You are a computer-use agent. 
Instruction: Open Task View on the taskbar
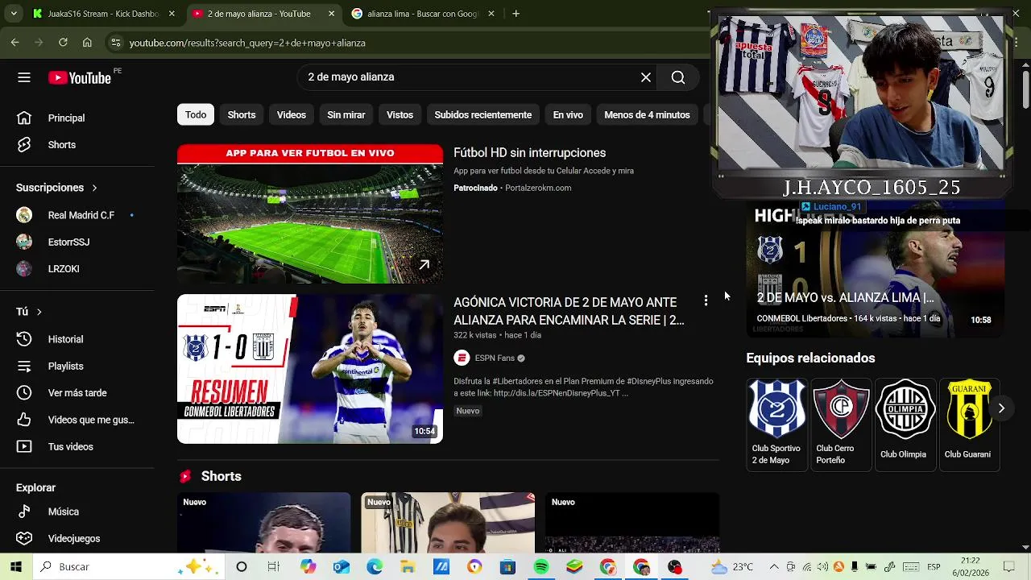click(274, 567)
